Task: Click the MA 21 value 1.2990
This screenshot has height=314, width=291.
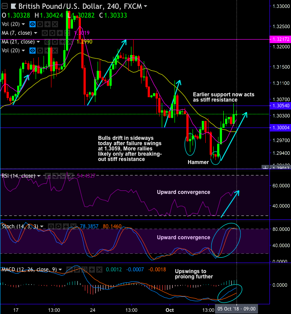Action: click(84, 42)
